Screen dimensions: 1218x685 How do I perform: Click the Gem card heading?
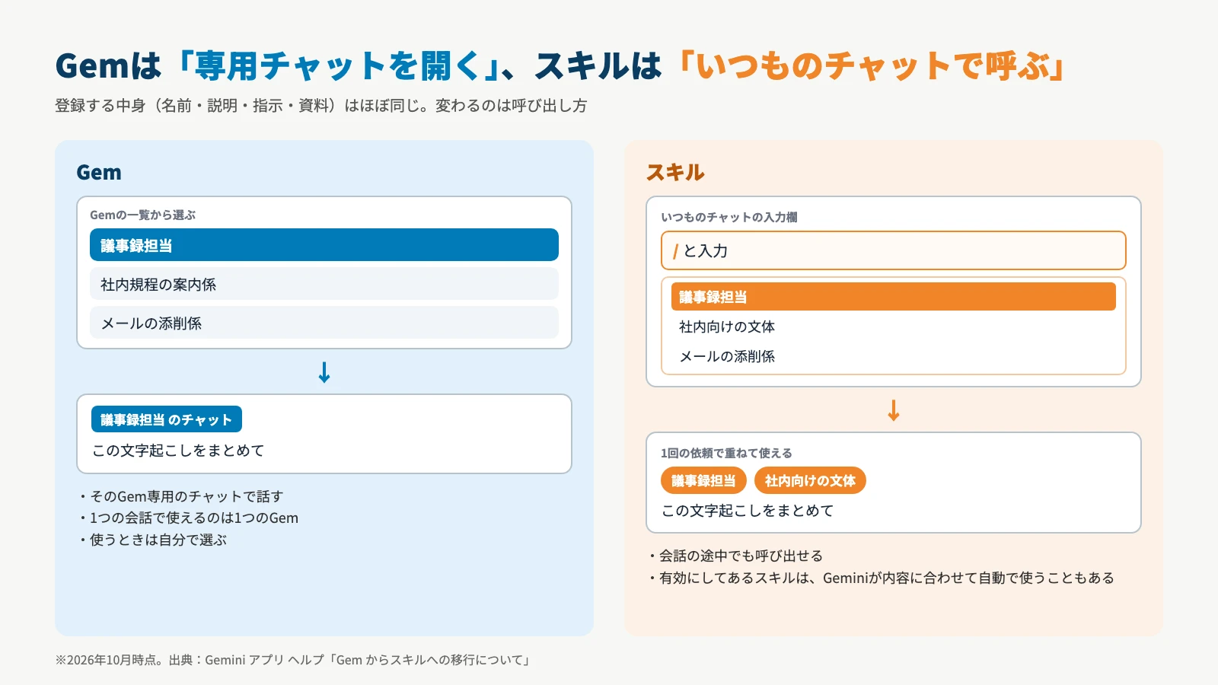click(99, 173)
